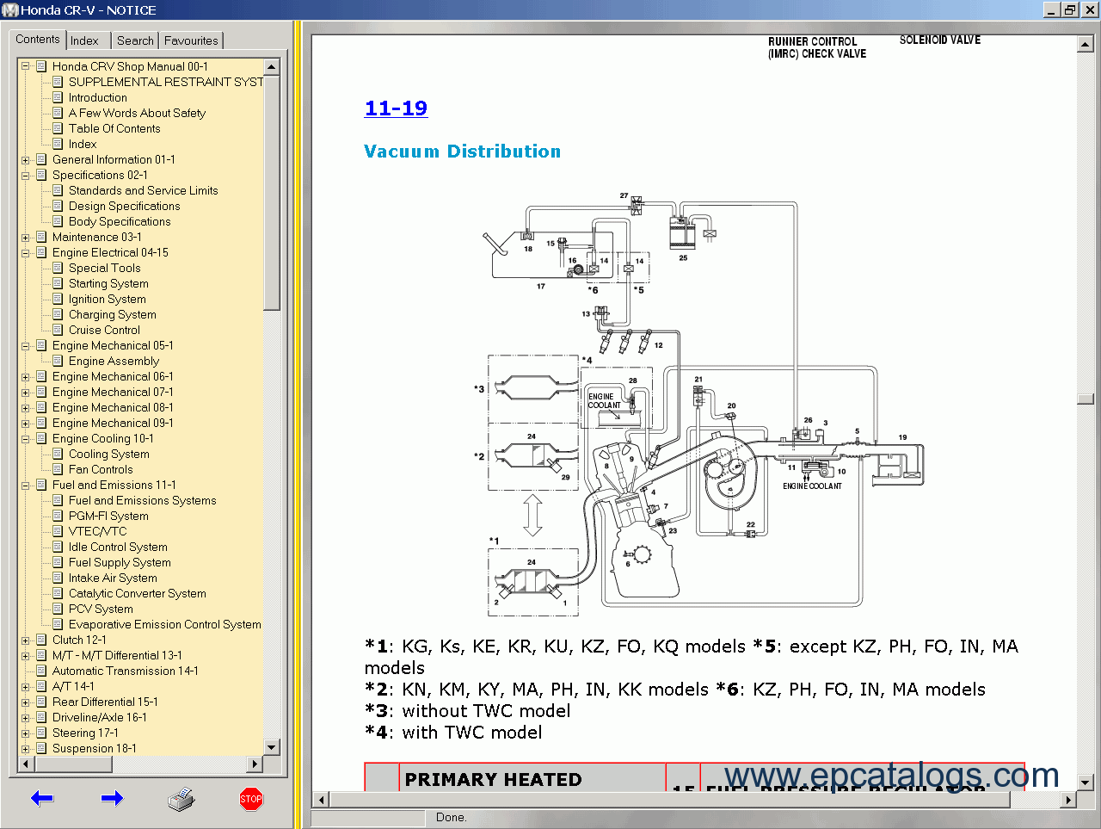Image resolution: width=1101 pixels, height=829 pixels.
Task: Click the blue forward arrow icon
Action: tap(112, 799)
